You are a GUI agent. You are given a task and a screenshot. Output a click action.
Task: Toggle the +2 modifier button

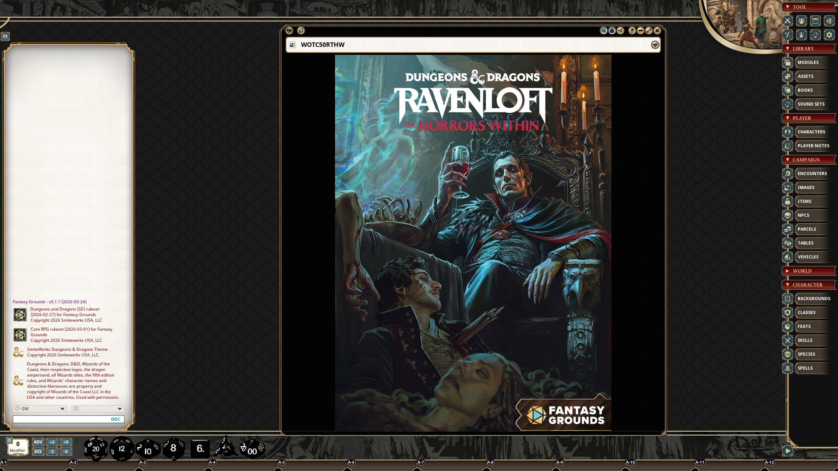point(52,442)
